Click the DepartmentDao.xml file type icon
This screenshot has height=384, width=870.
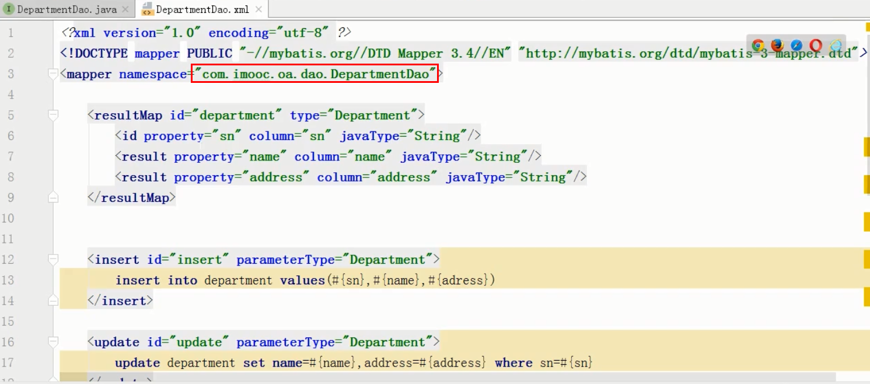click(x=148, y=9)
